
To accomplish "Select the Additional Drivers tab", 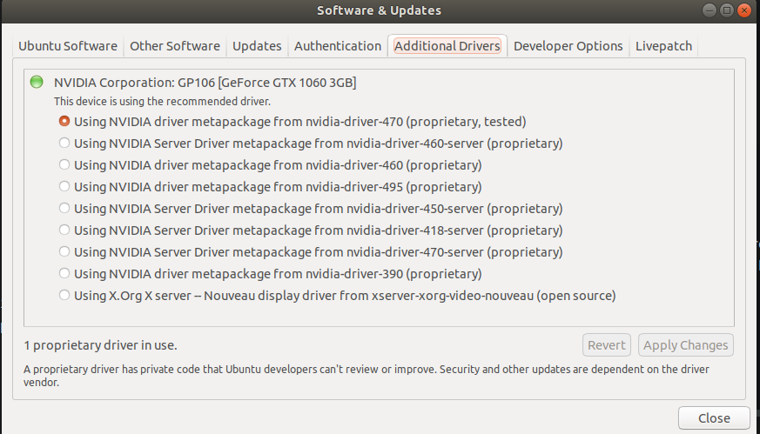I will coord(447,46).
